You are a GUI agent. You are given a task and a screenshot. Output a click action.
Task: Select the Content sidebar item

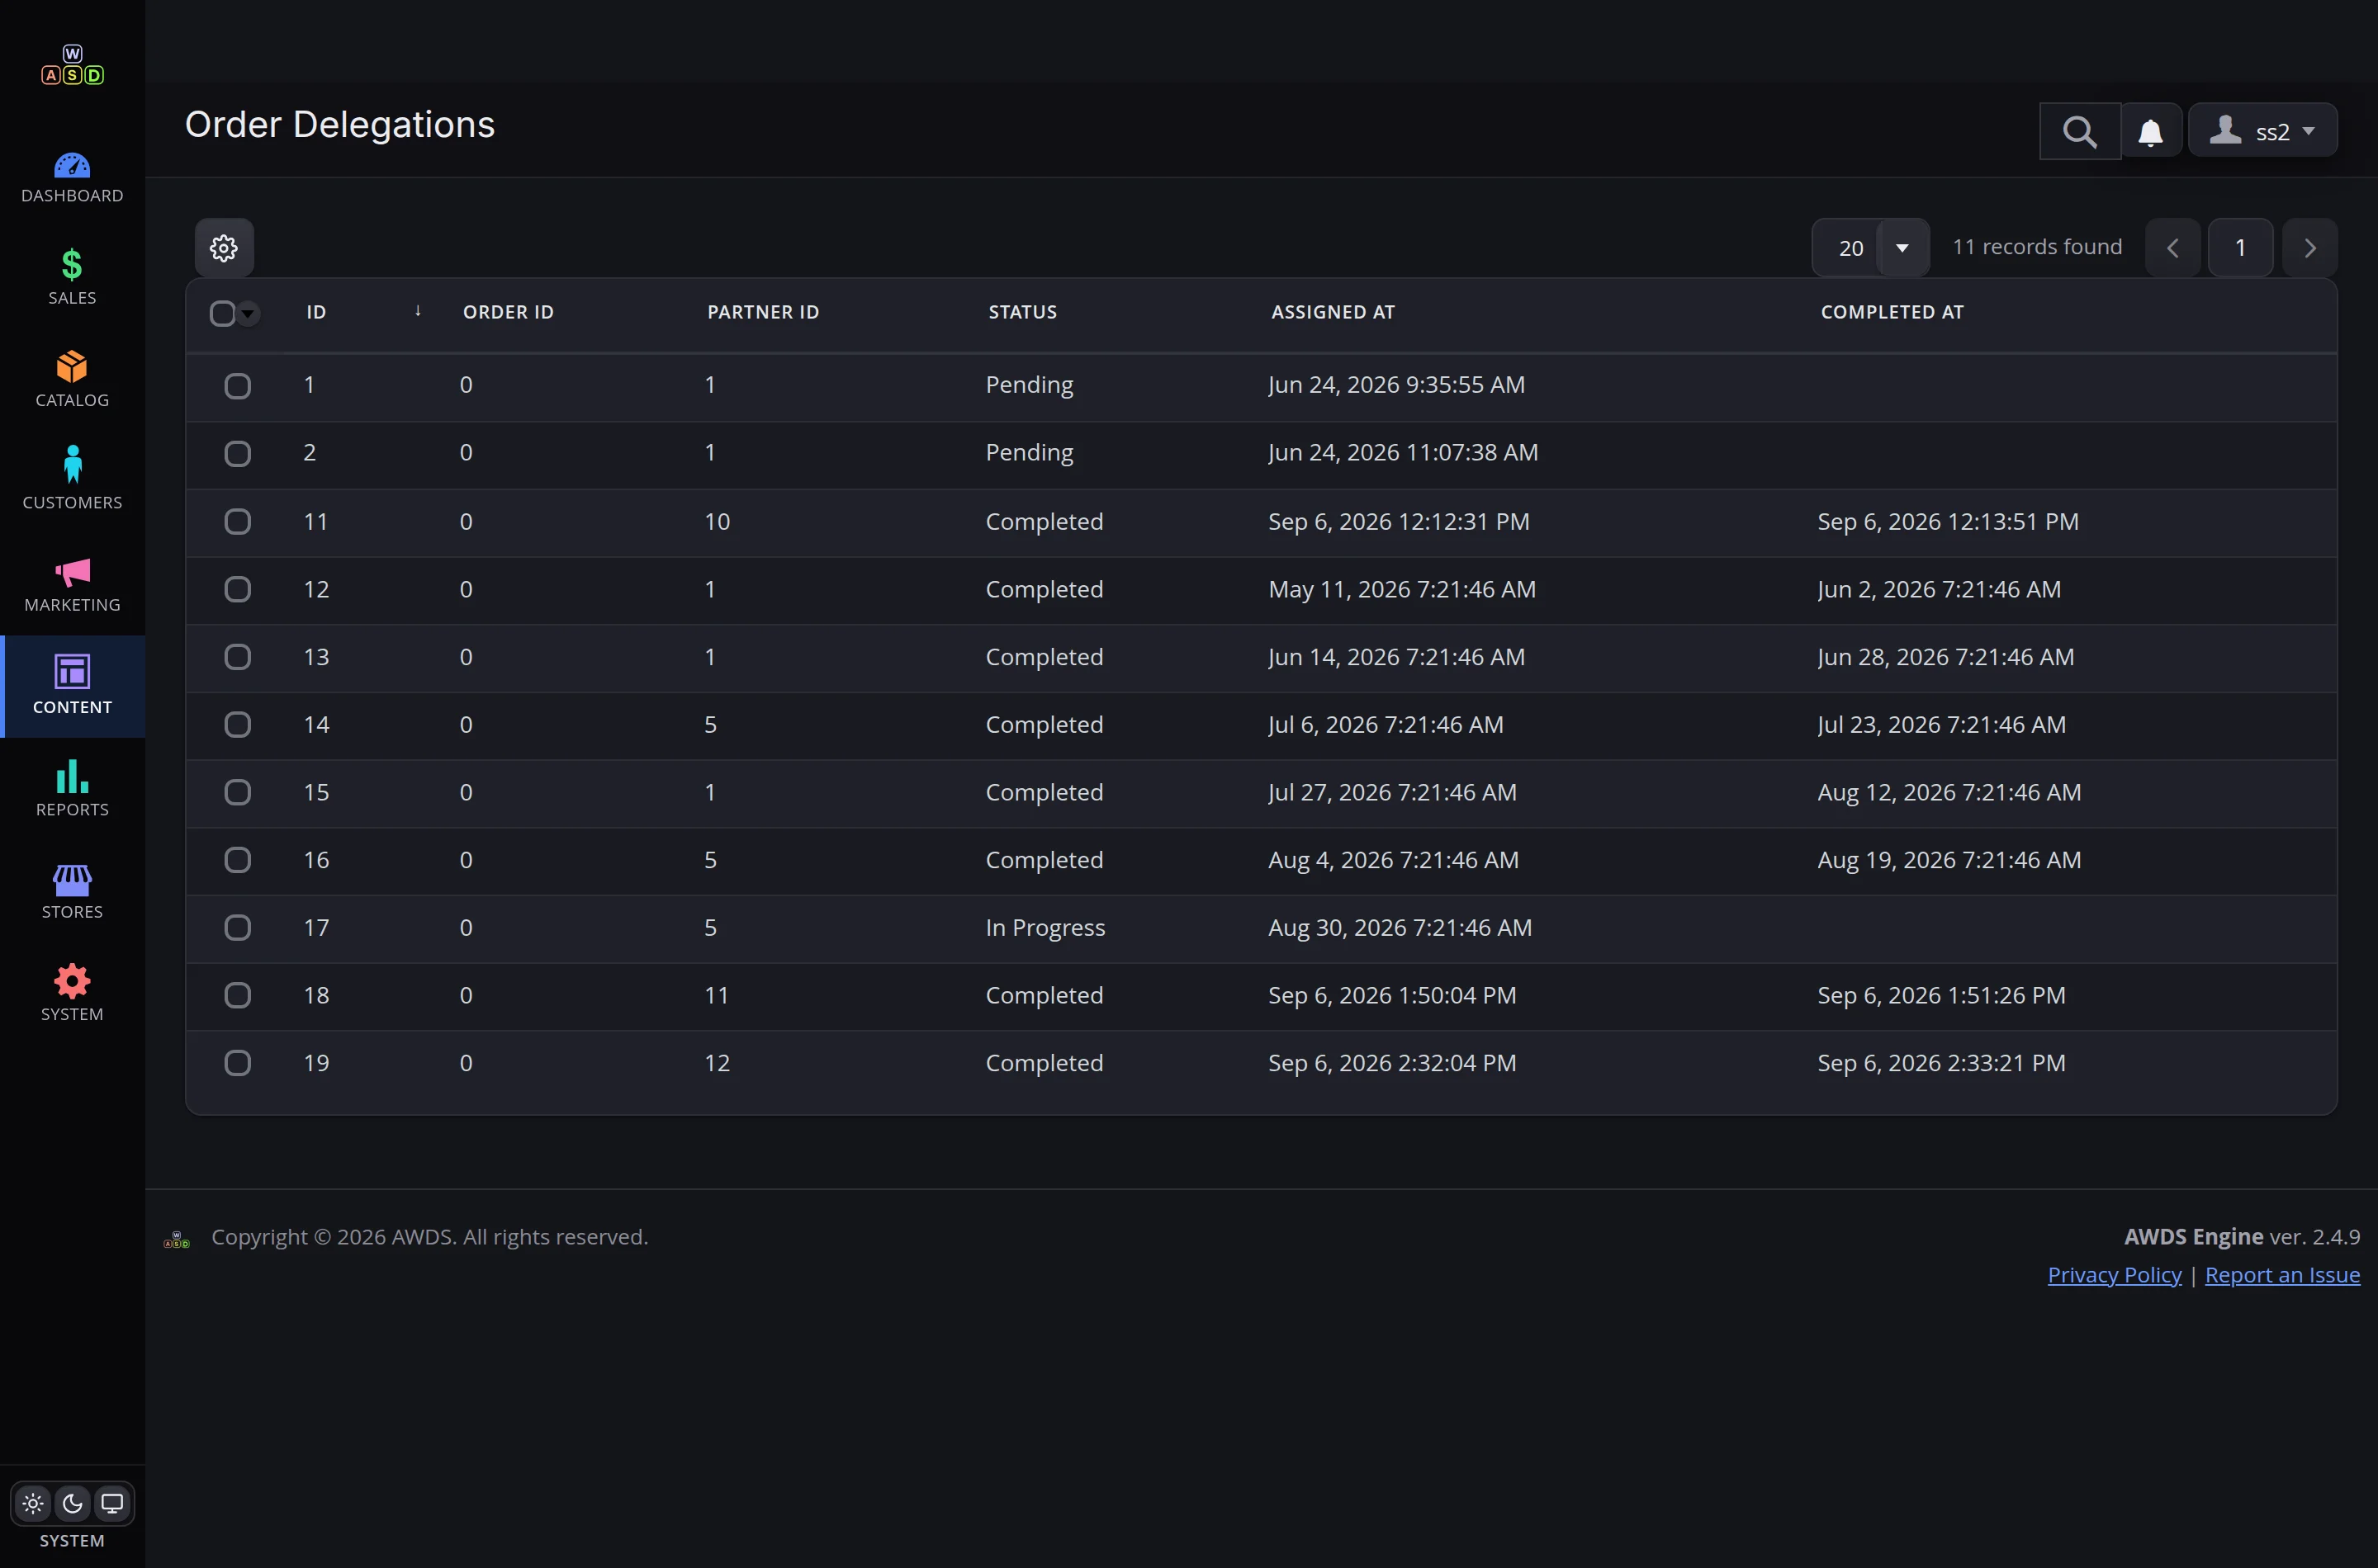click(x=72, y=686)
